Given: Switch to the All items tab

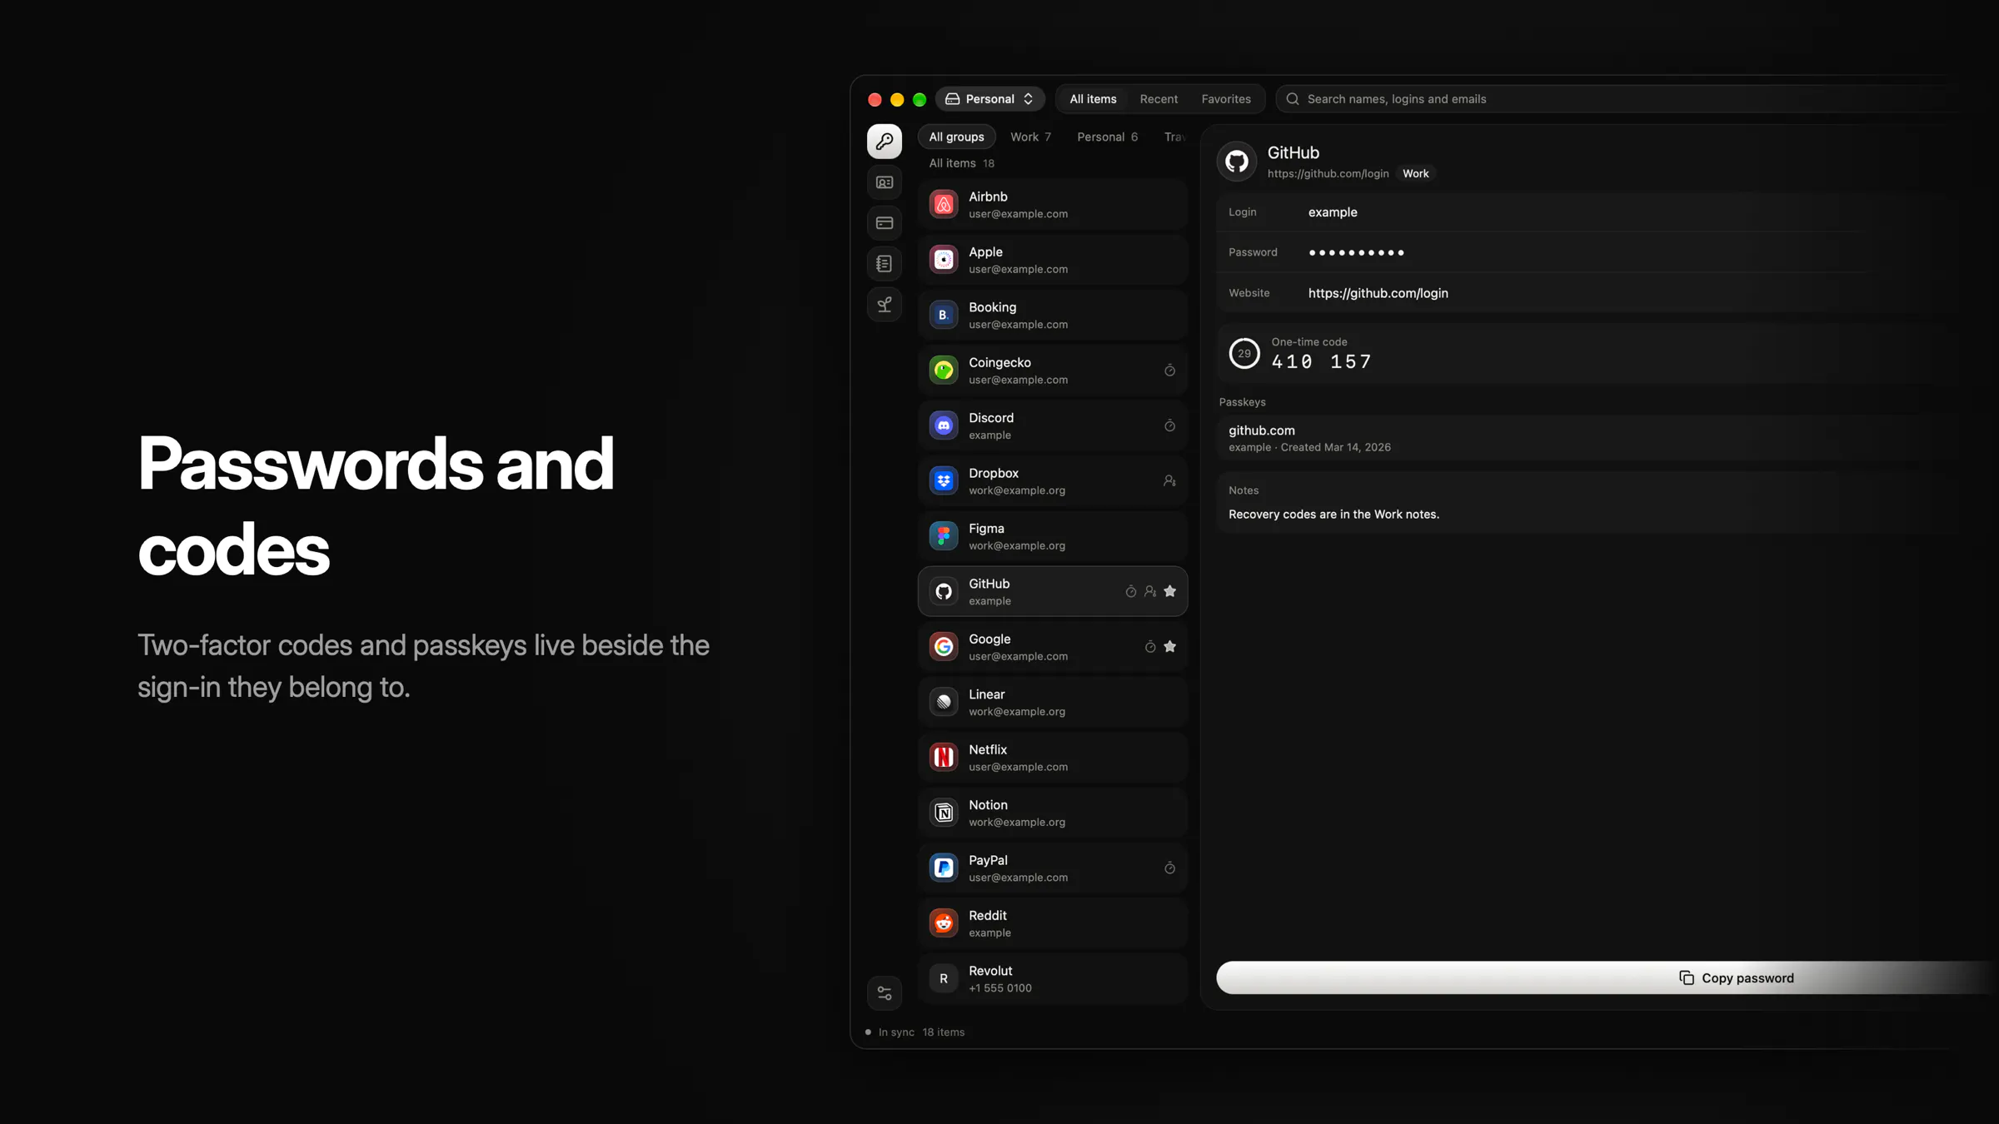Looking at the screenshot, I should (1093, 99).
